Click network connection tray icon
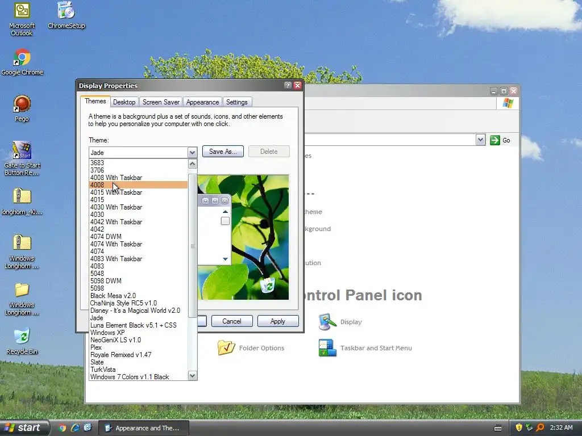 (x=529, y=428)
